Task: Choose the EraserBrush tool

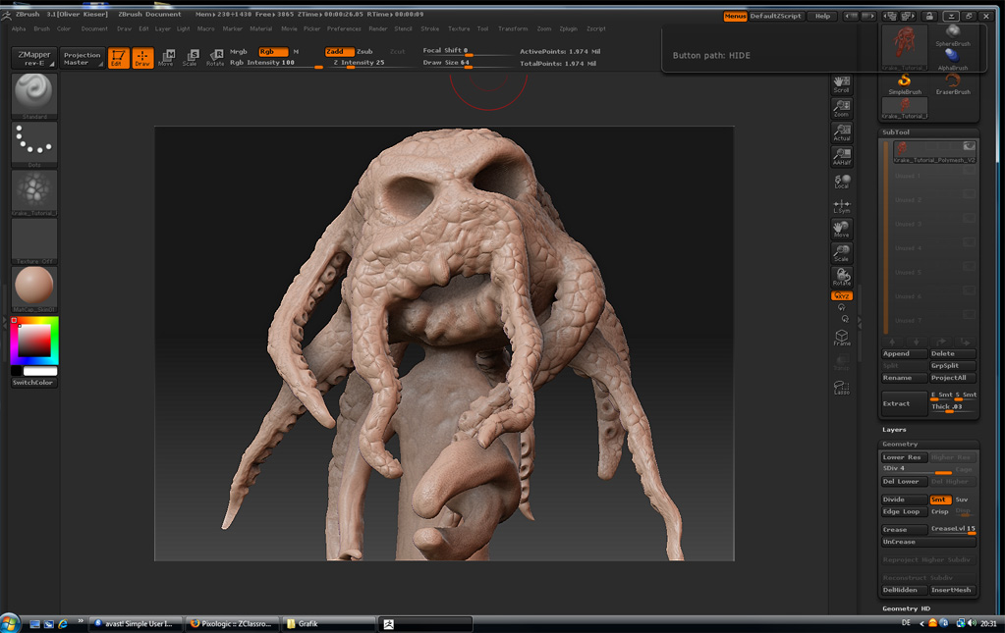Action: (952, 85)
